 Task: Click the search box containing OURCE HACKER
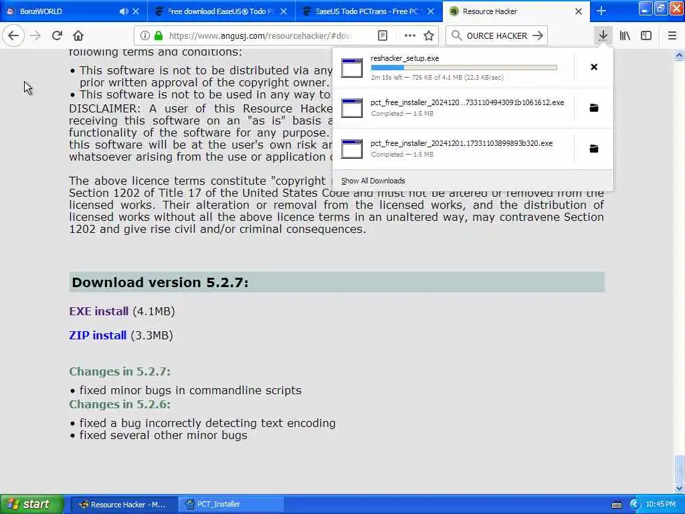point(497,35)
